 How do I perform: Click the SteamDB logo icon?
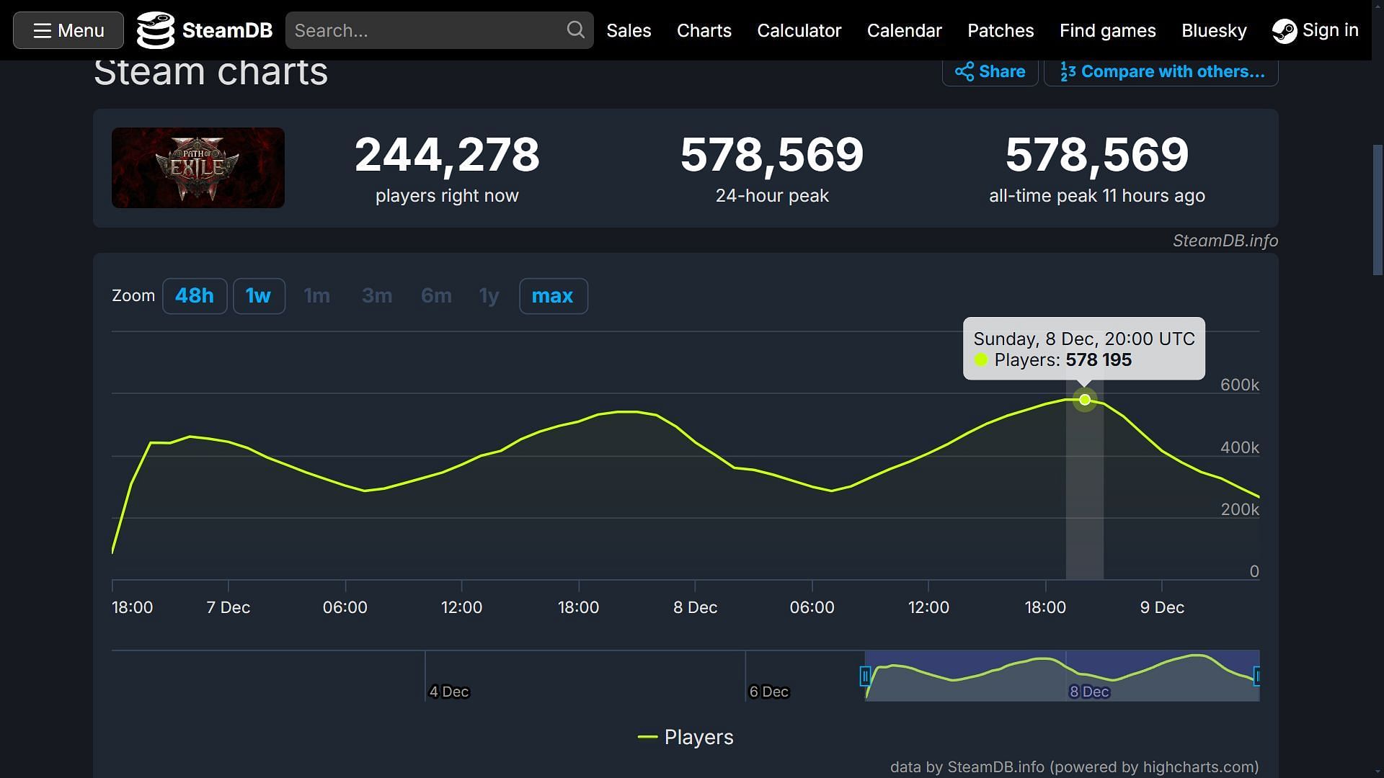(154, 30)
